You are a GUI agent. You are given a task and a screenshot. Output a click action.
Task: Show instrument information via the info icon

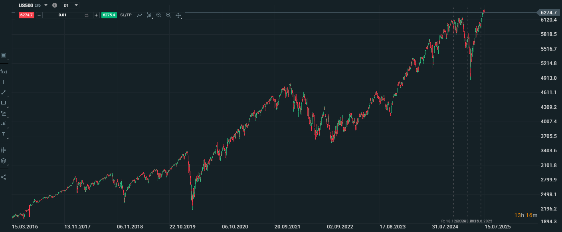pyautogui.click(x=55, y=5)
